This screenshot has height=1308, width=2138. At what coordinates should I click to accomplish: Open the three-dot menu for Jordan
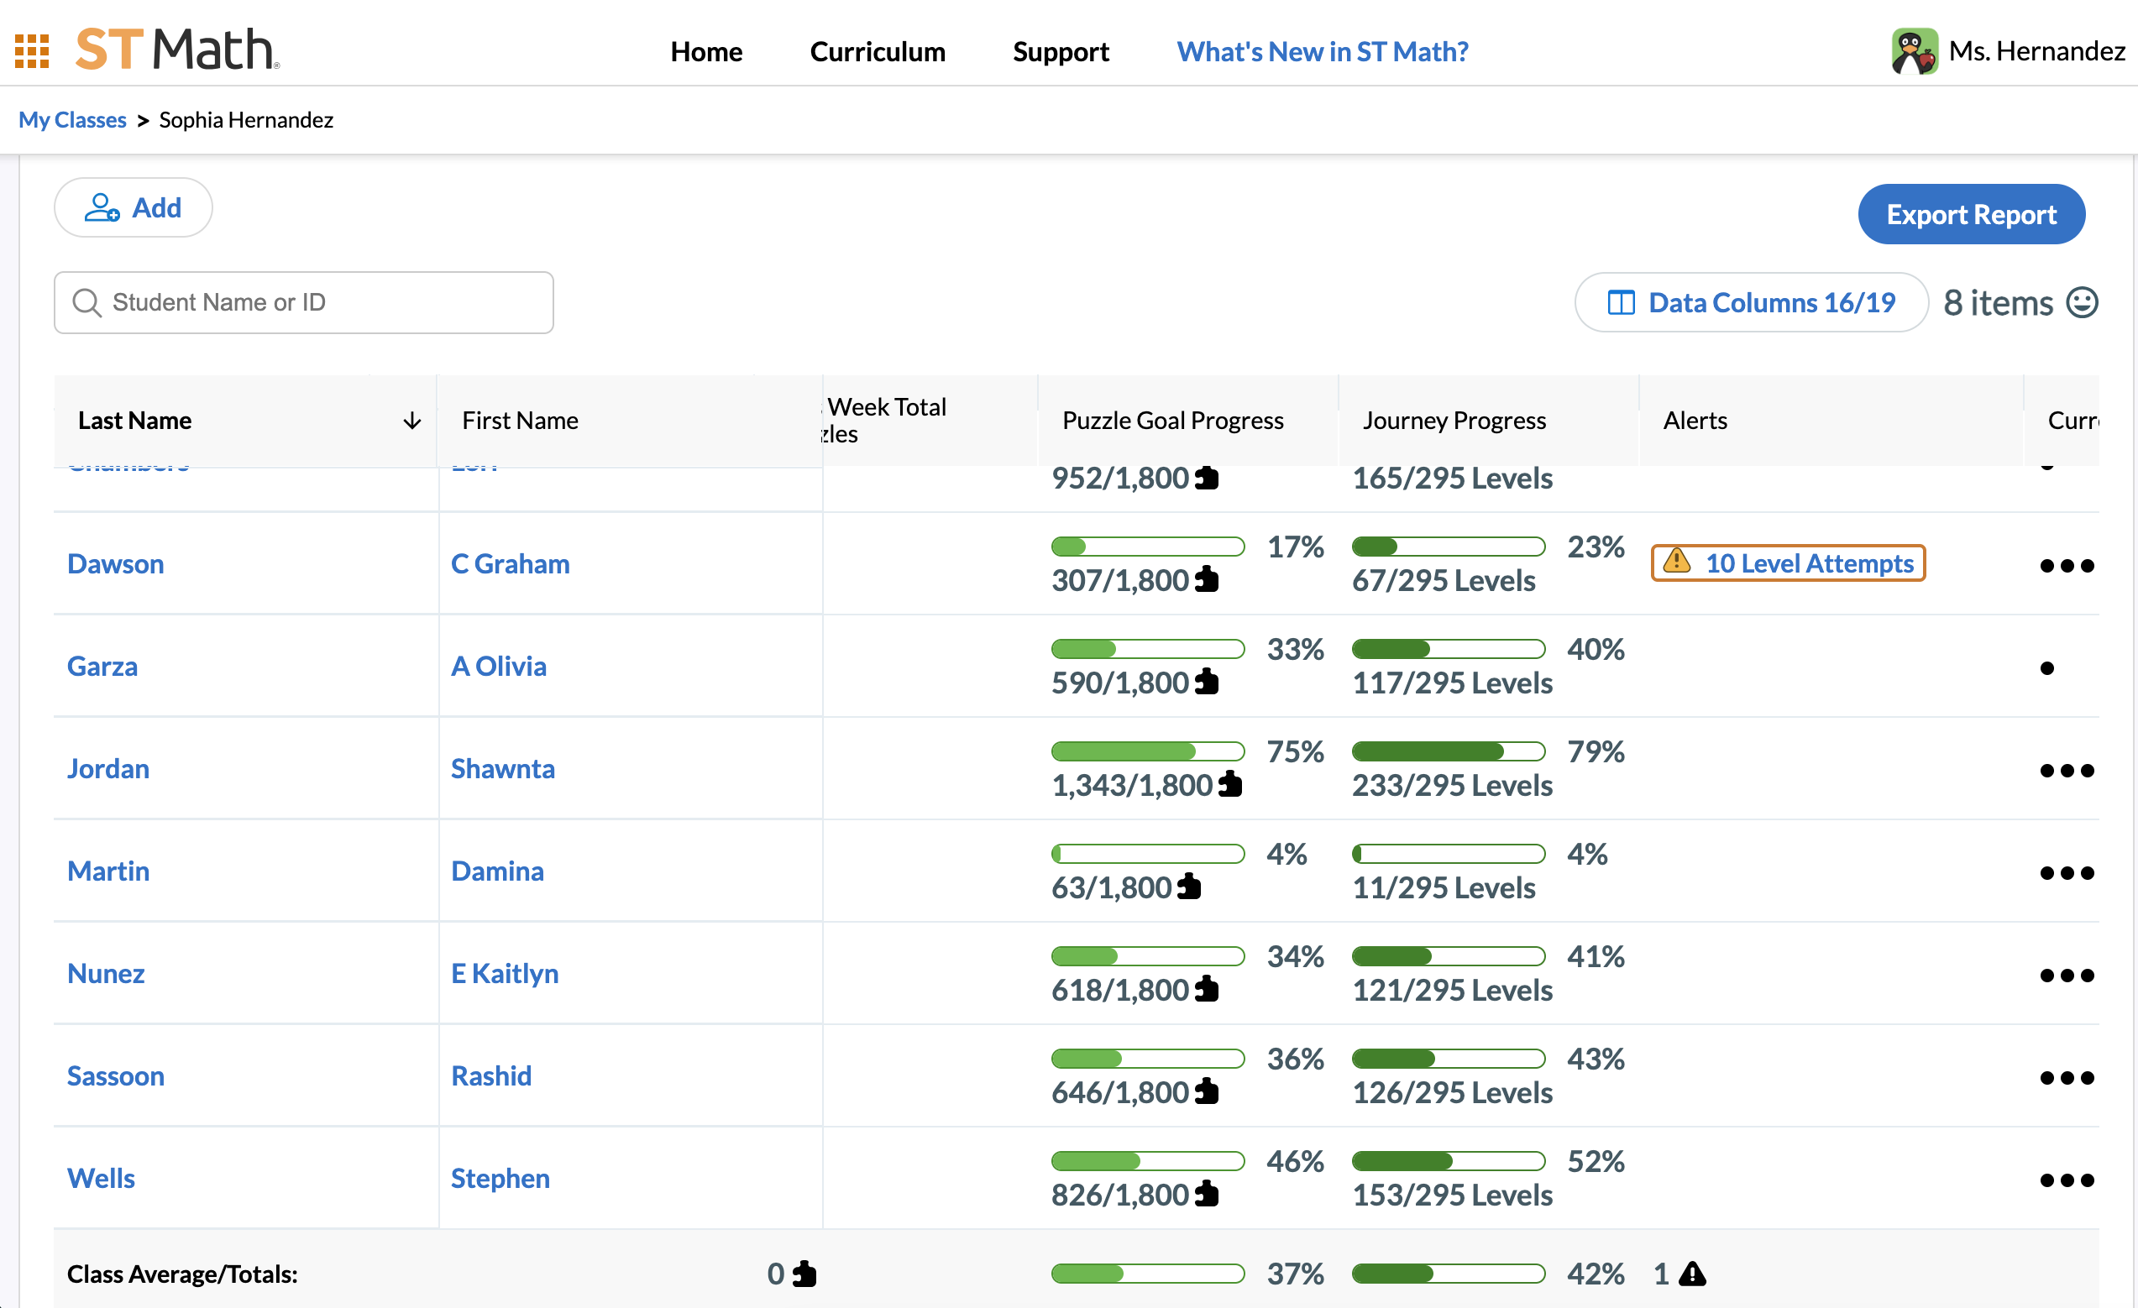[2066, 771]
